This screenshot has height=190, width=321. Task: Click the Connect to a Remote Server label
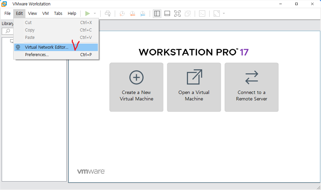pyautogui.click(x=252, y=96)
